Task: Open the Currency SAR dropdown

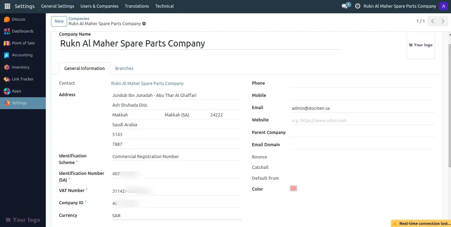Action: point(176,215)
